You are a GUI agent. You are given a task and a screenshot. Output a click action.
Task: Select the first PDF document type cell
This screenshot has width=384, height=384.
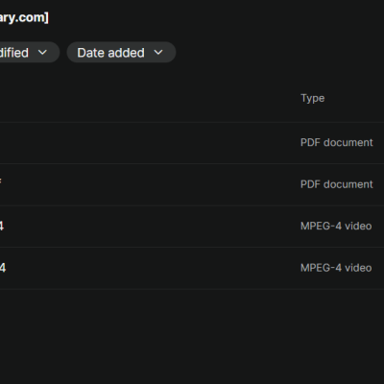point(336,142)
